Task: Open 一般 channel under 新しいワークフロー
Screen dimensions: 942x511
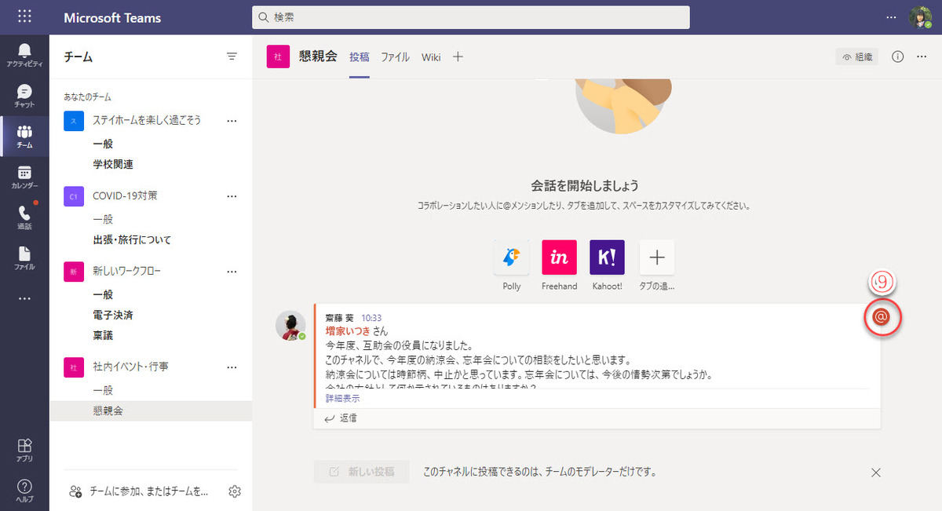Action: pos(103,294)
